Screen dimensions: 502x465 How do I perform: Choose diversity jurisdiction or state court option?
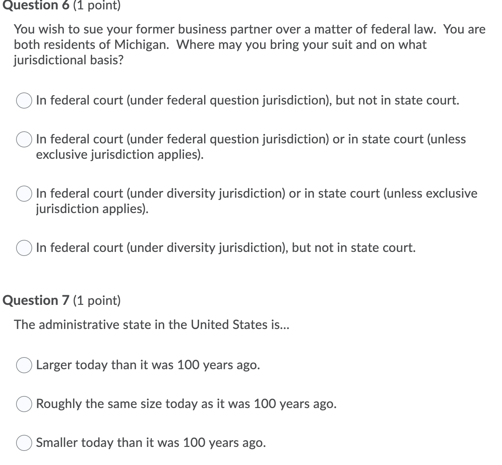23,194
